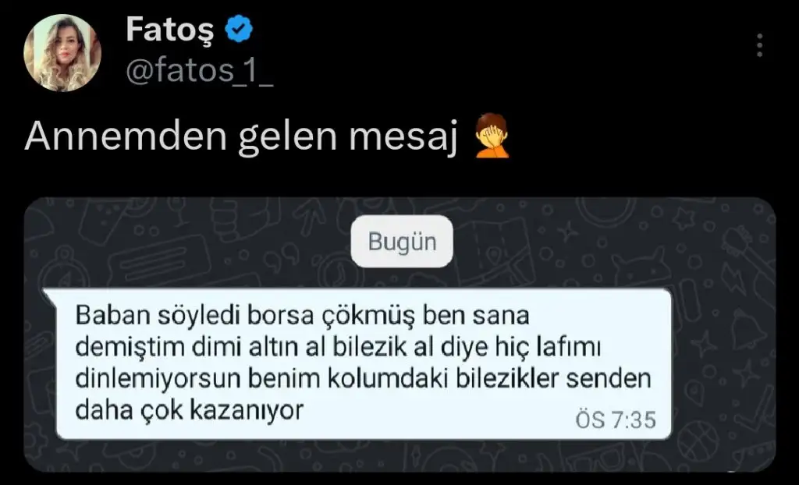Screen dimensions: 799x485
Task: Click the word bilezikler in the message
Action: 507,378
